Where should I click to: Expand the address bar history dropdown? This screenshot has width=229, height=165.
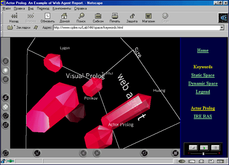[222, 27]
